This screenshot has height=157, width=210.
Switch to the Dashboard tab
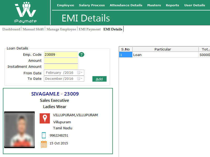[x=11, y=29]
